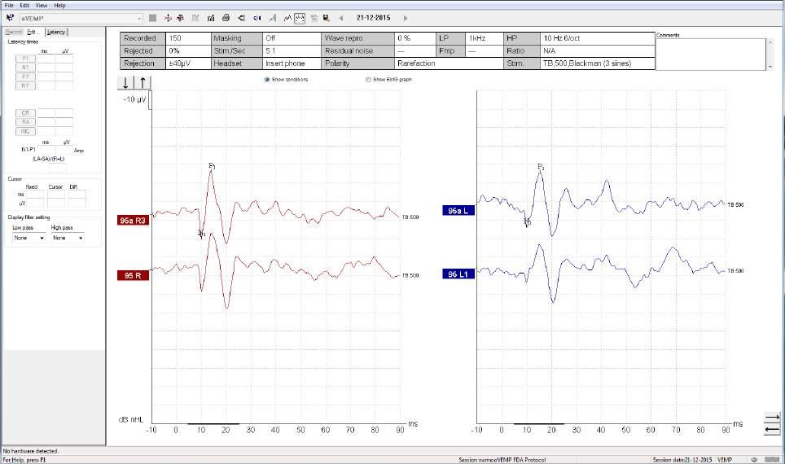
Task: Switch to the Latency tab
Action: coord(56,32)
